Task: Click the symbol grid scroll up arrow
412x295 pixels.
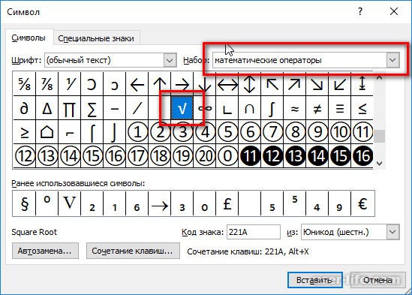Action: pos(379,77)
